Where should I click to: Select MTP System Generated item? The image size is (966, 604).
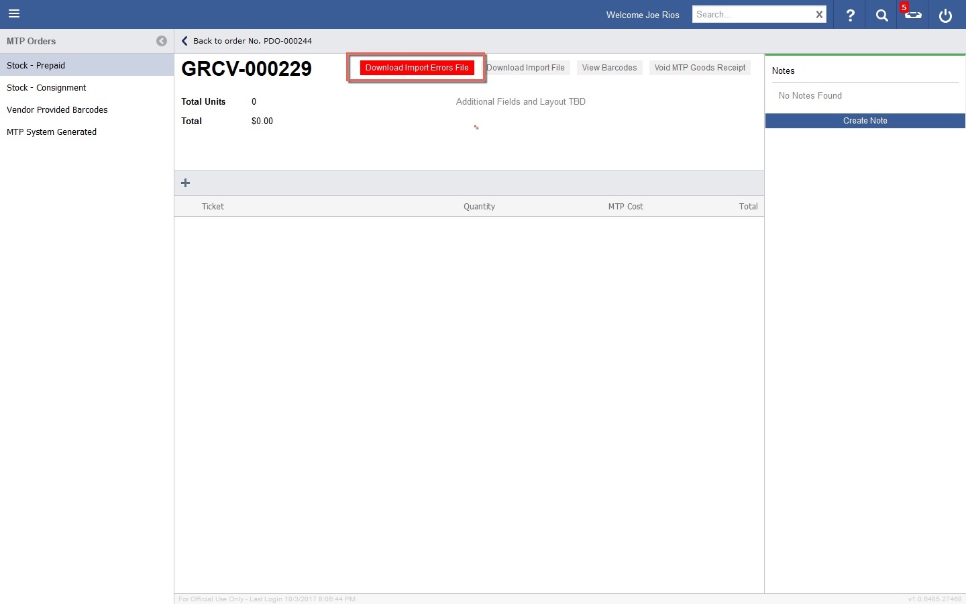pyautogui.click(x=52, y=132)
